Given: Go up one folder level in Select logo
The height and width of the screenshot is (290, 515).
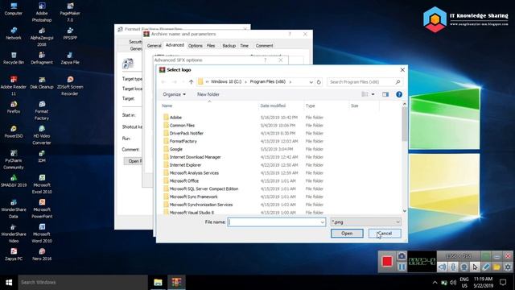Looking at the screenshot, I should pos(192,82).
